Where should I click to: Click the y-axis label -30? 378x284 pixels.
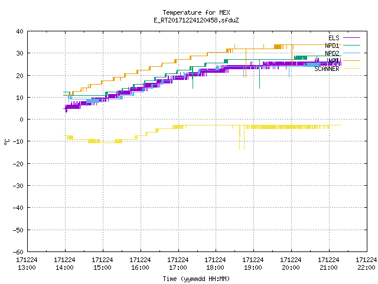pos(18,186)
